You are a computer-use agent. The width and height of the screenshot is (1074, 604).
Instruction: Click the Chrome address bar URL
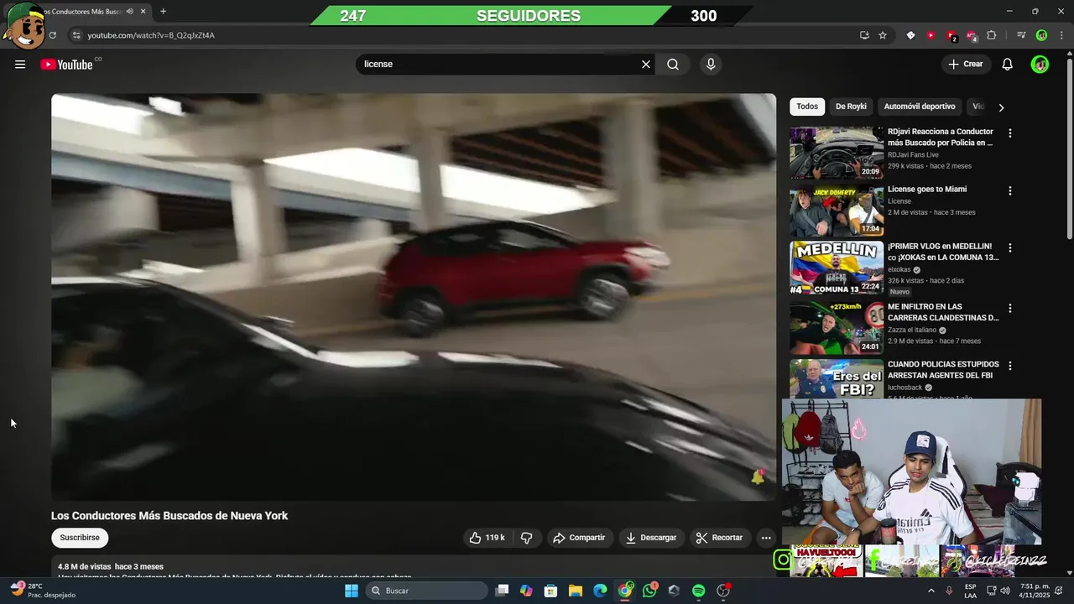point(151,35)
